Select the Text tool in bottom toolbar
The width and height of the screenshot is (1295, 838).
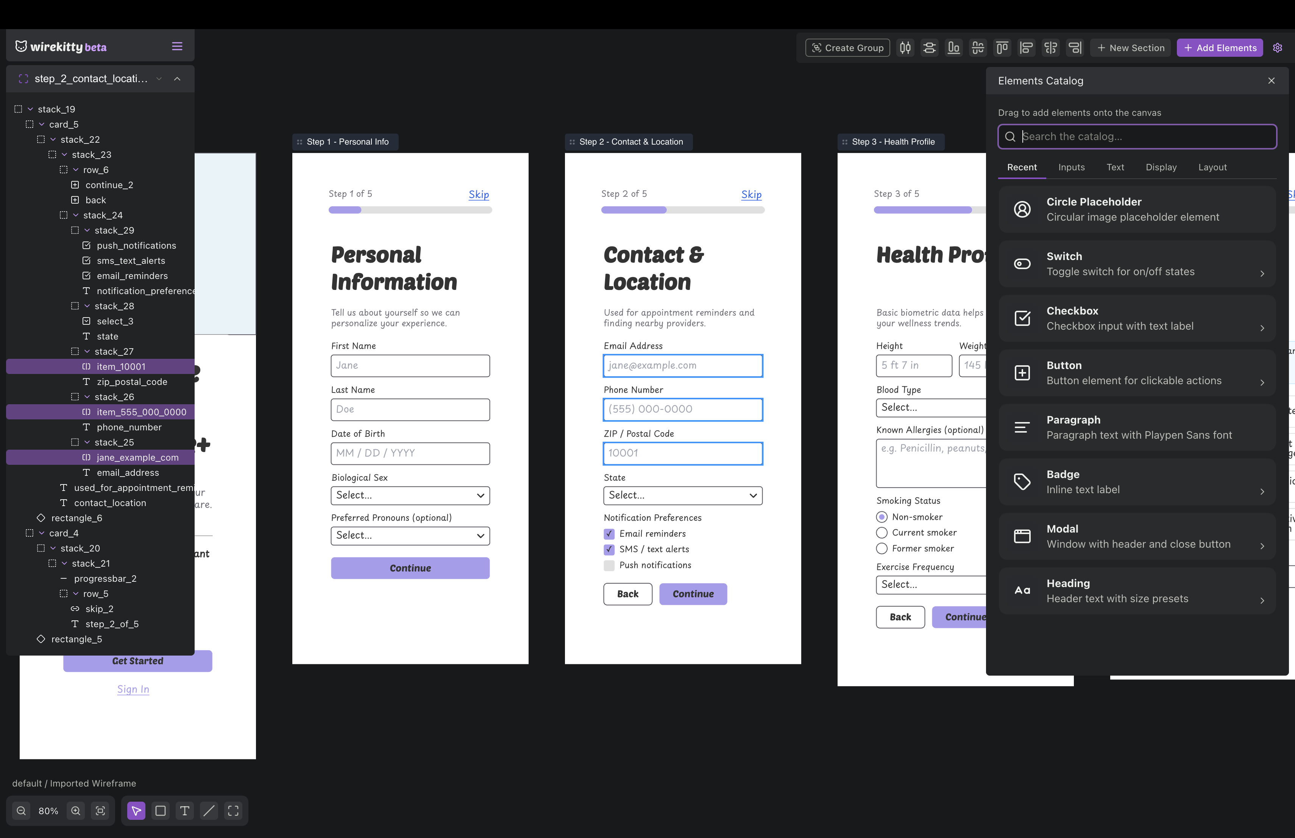tap(184, 811)
